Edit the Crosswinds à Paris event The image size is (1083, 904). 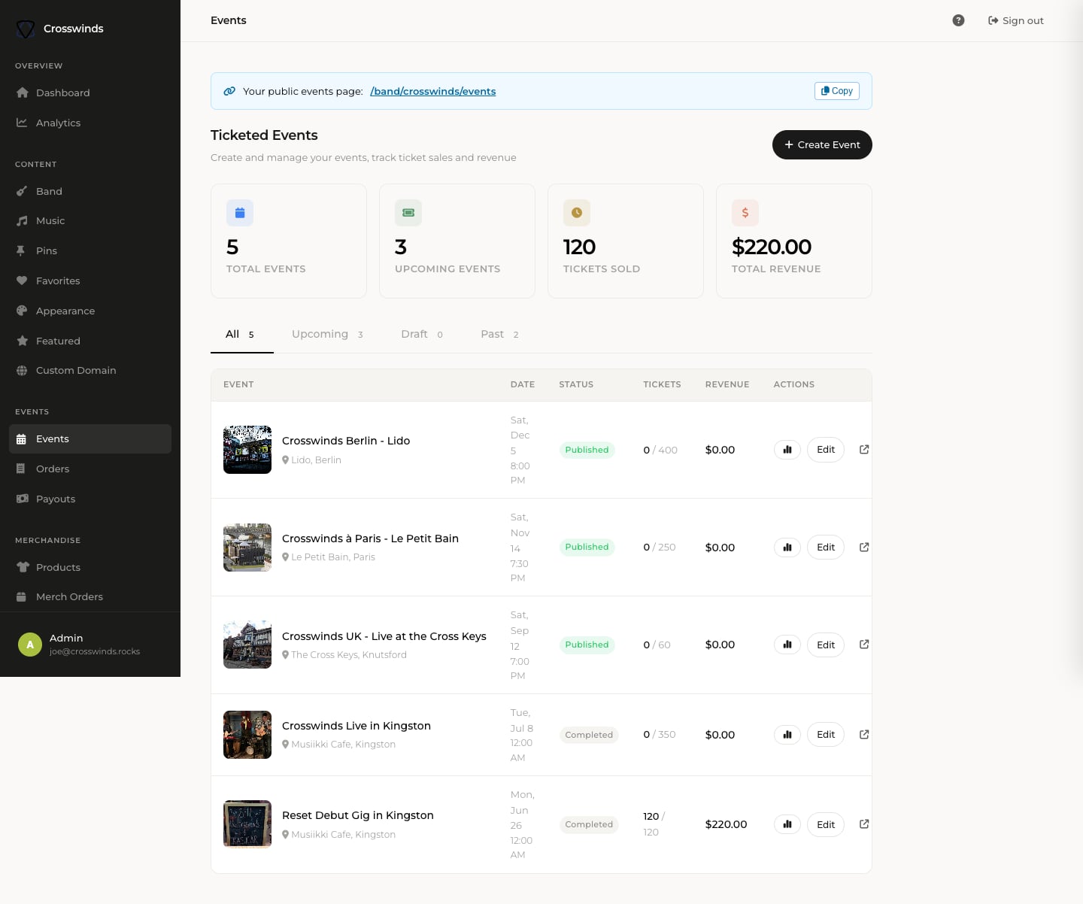click(826, 548)
